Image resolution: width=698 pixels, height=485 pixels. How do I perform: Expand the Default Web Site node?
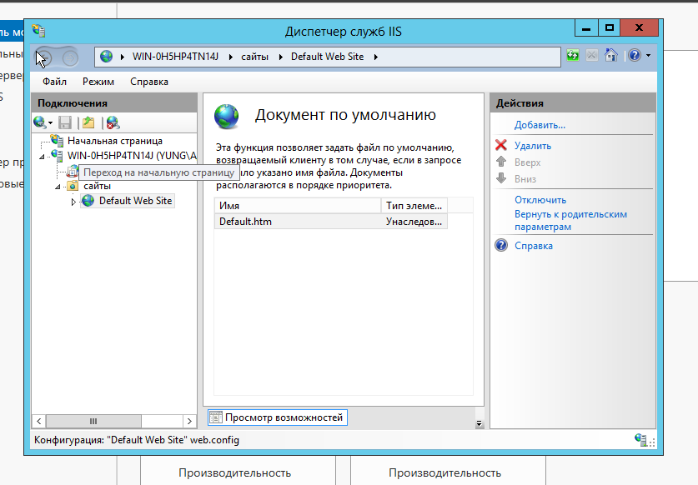pyautogui.click(x=73, y=202)
